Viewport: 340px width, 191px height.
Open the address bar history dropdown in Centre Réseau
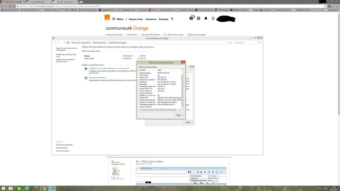point(228,43)
